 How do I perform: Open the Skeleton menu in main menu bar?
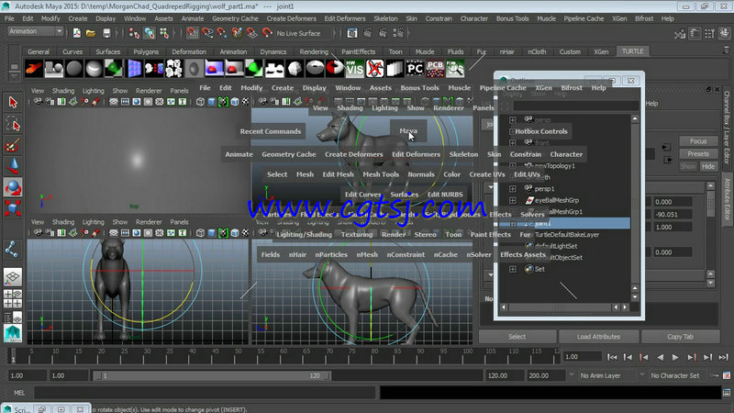[385, 18]
